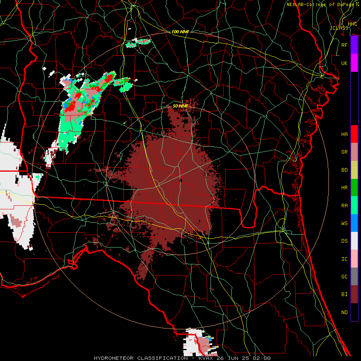This screenshot has height=361, width=361.
Task: Click the '50 NMI' range ring label
Action: click(x=180, y=106)
